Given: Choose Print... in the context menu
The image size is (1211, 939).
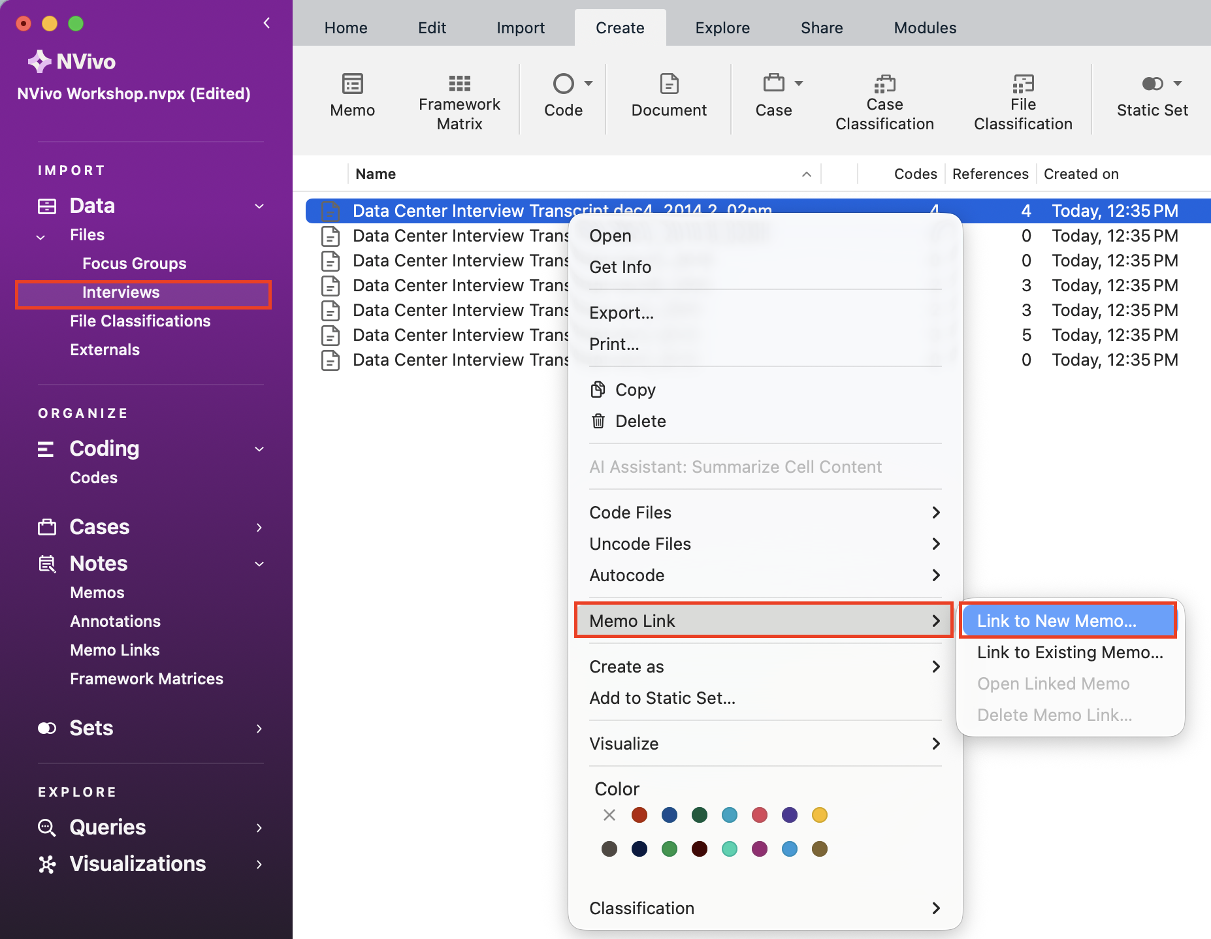Looking at the screenshot, I should (x=765, y=344).
